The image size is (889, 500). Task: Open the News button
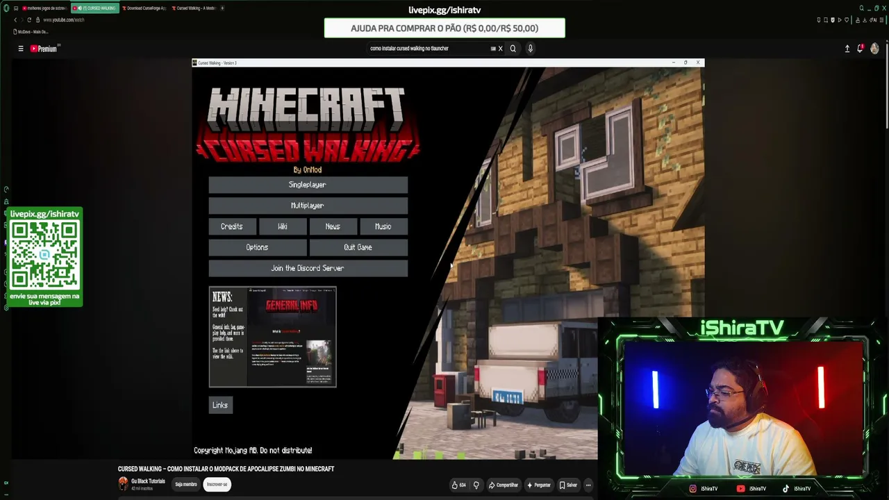[333, 226]
